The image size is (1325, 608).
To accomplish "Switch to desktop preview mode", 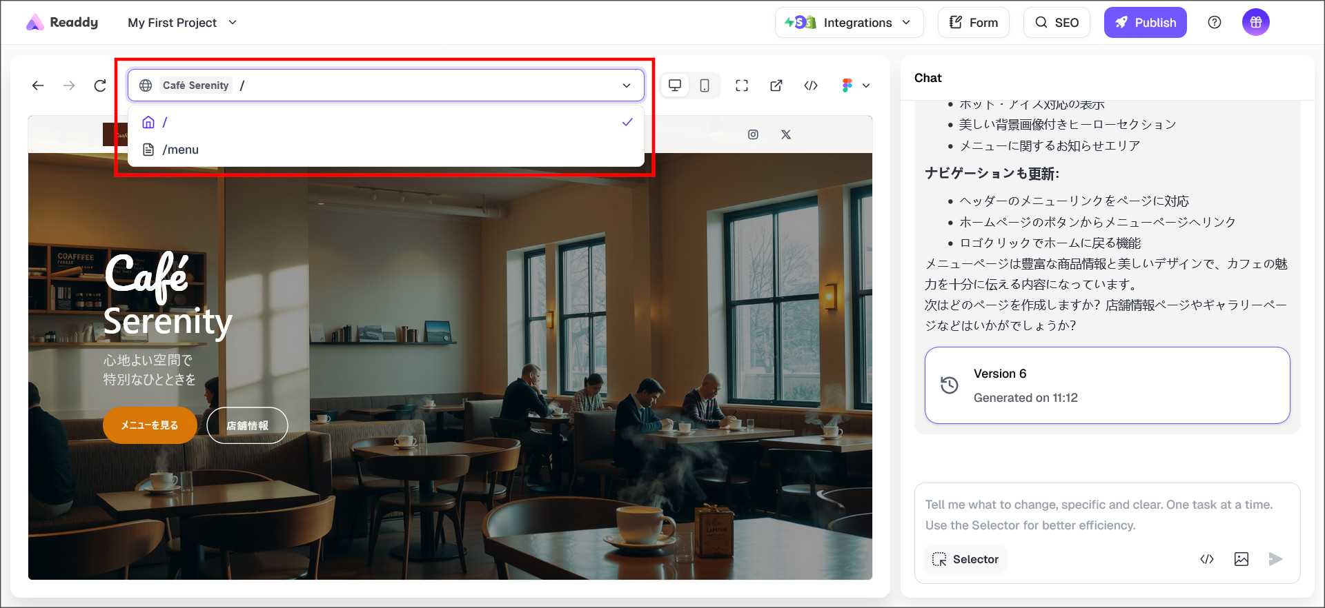I will click(x=675, y=85).
